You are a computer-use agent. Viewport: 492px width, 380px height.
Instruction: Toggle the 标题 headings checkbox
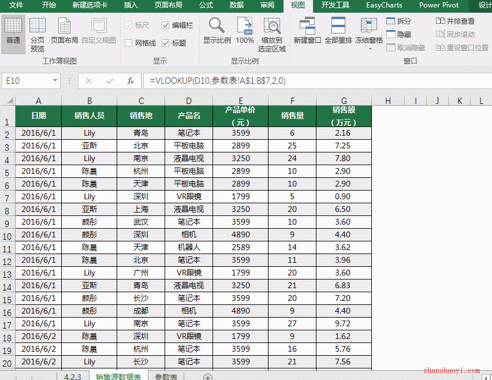point(165,43)
